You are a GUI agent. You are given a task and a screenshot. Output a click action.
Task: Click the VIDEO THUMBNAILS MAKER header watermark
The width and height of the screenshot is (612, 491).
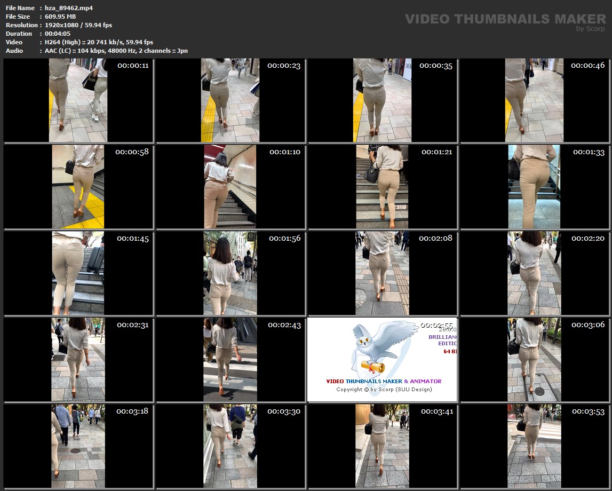505,20
